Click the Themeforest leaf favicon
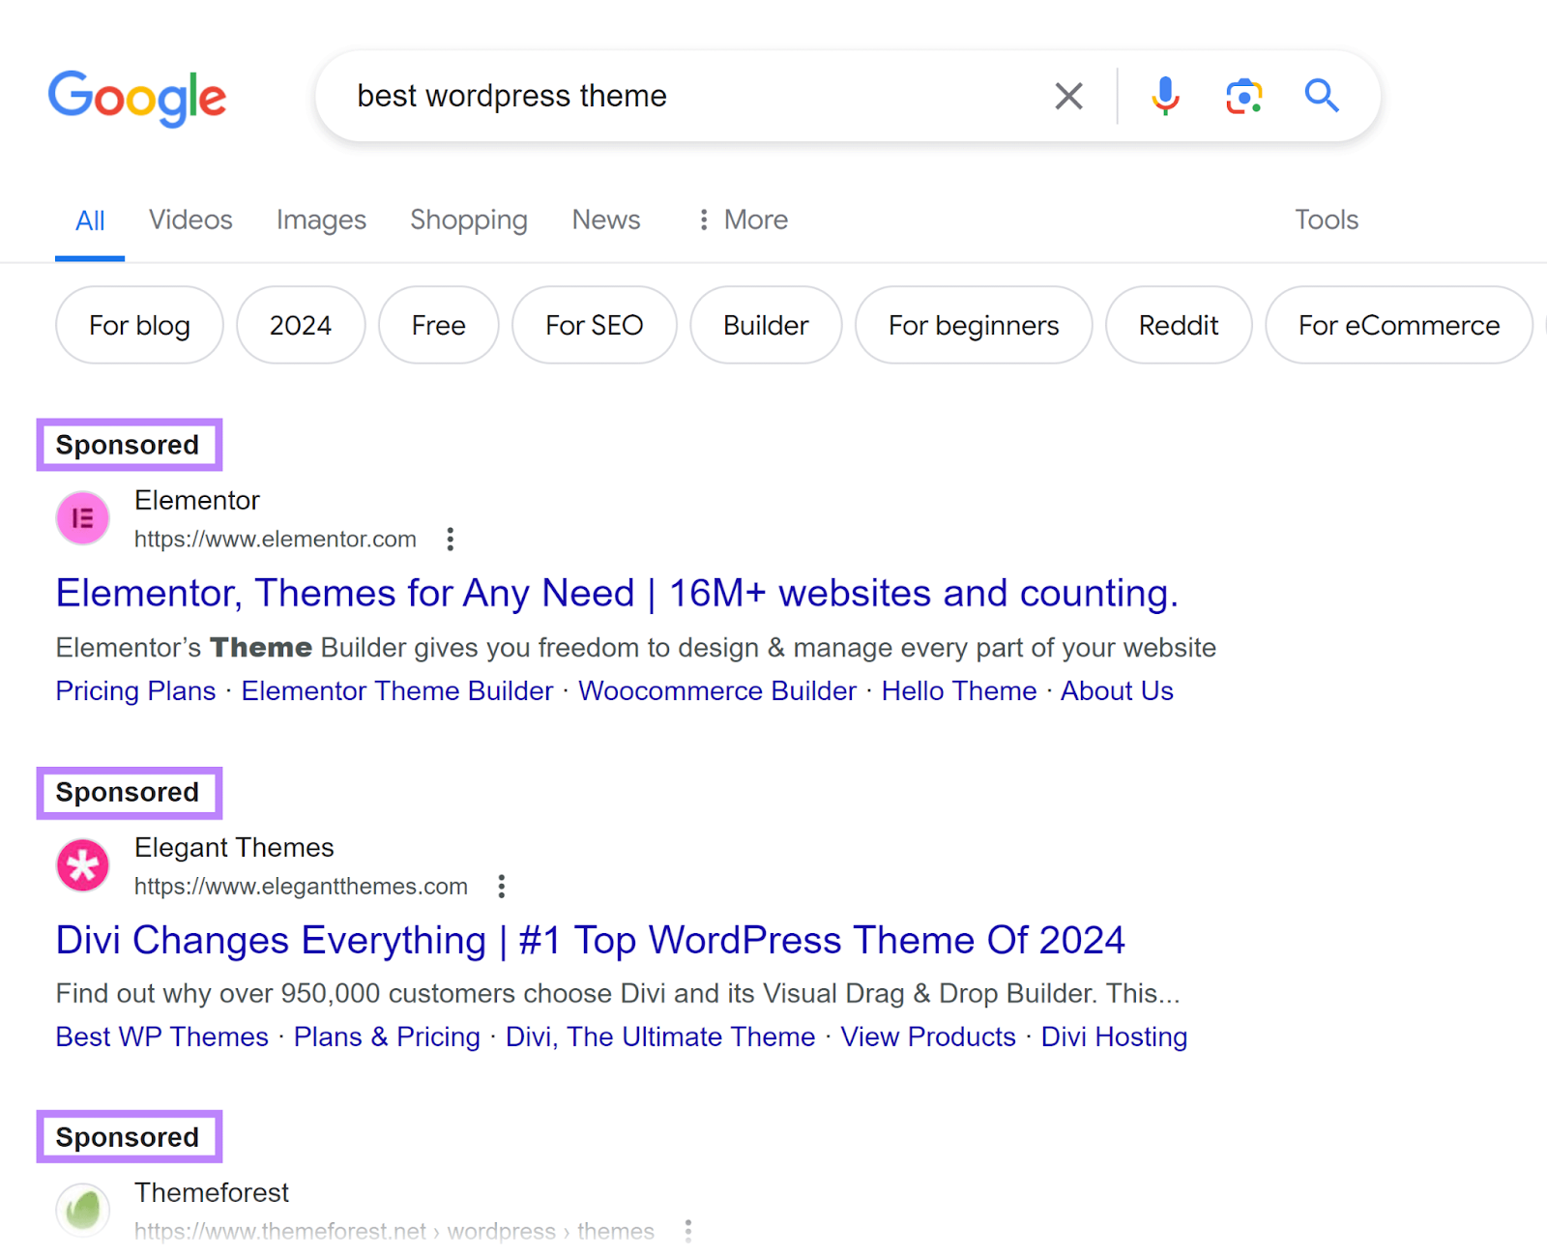This screenshot has height=1257, width=1547. (x=82, y=1210)
